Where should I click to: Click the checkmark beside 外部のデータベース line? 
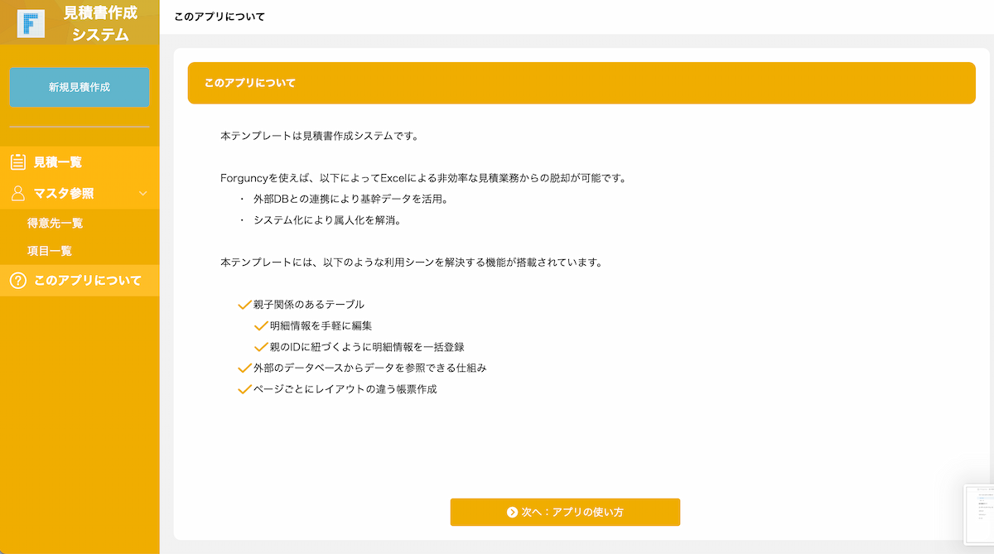tap(244, 368)
